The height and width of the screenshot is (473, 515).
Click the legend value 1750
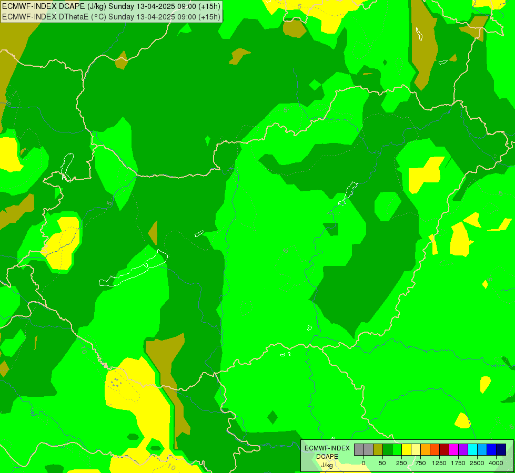tap(458, 463)
